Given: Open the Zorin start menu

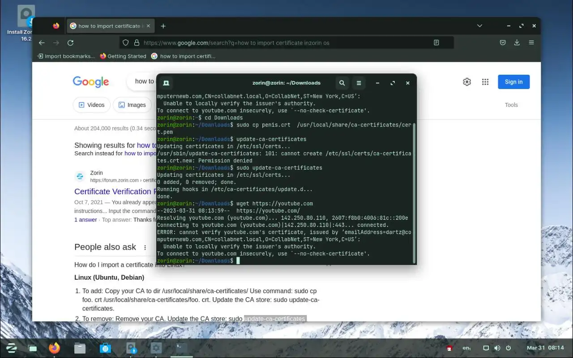Looking at the screenshot, I should click(12, 348).
